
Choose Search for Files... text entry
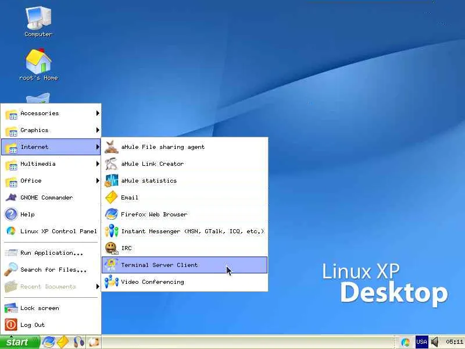pyautogui.click(x=53, y=270)
